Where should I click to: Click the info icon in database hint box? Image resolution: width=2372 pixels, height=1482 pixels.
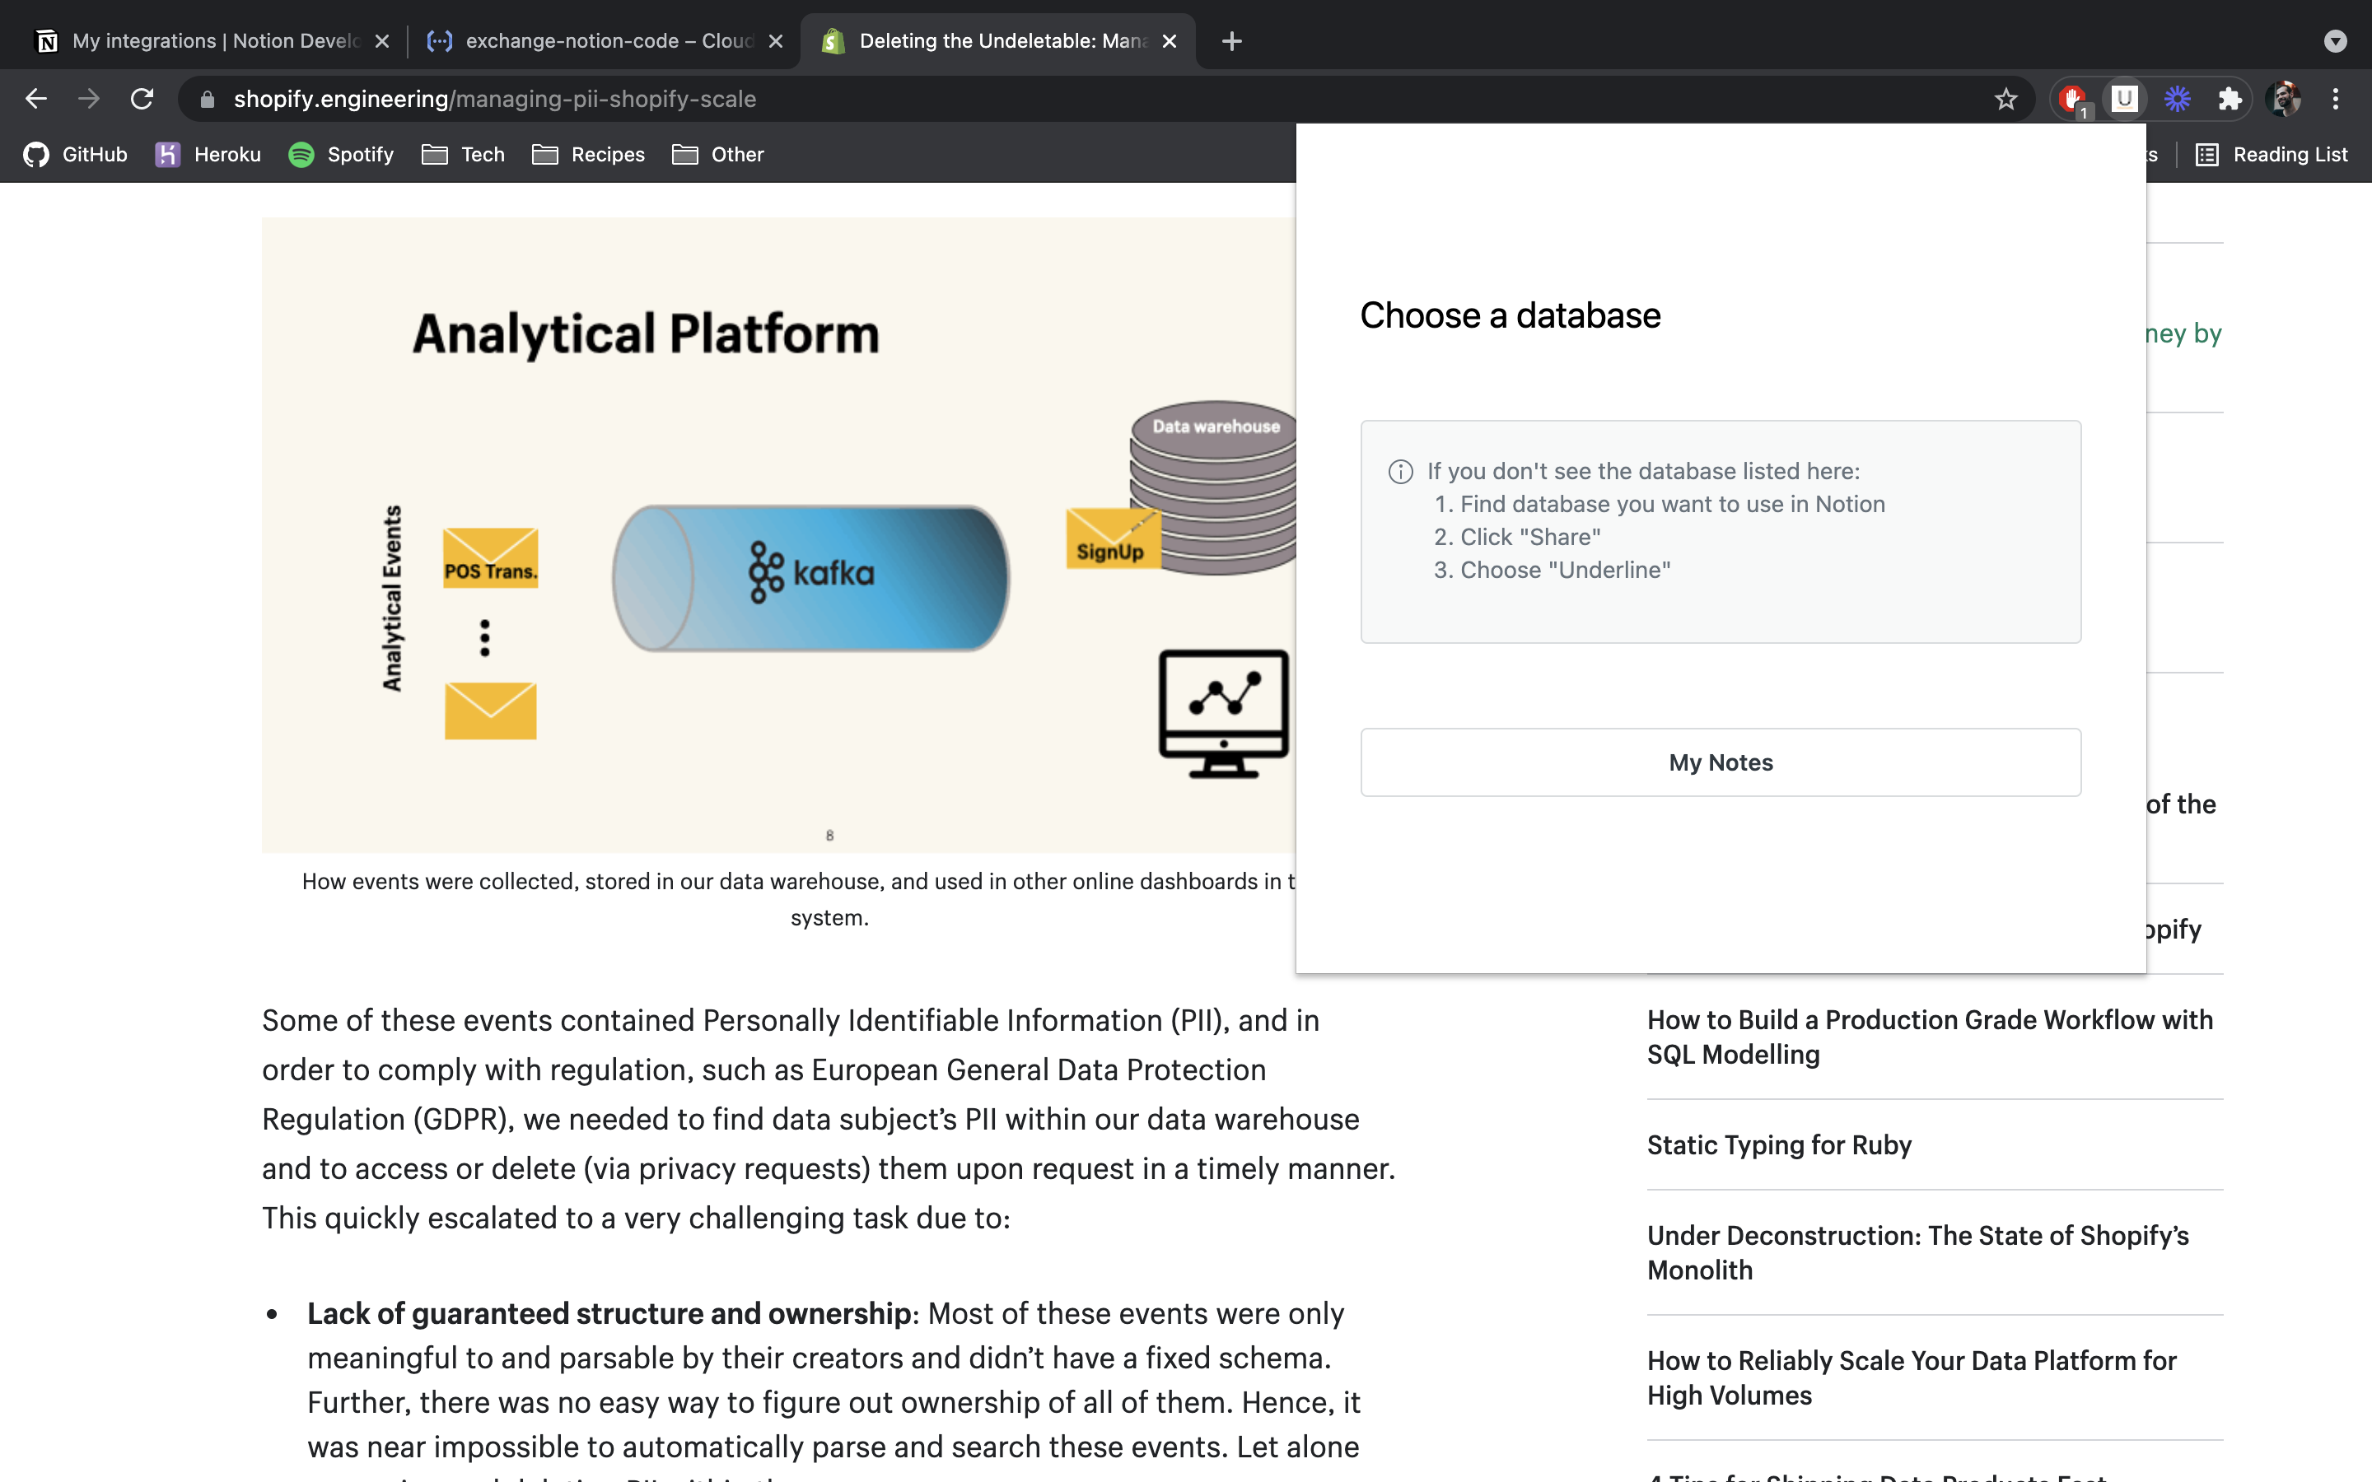[1401, 472]
